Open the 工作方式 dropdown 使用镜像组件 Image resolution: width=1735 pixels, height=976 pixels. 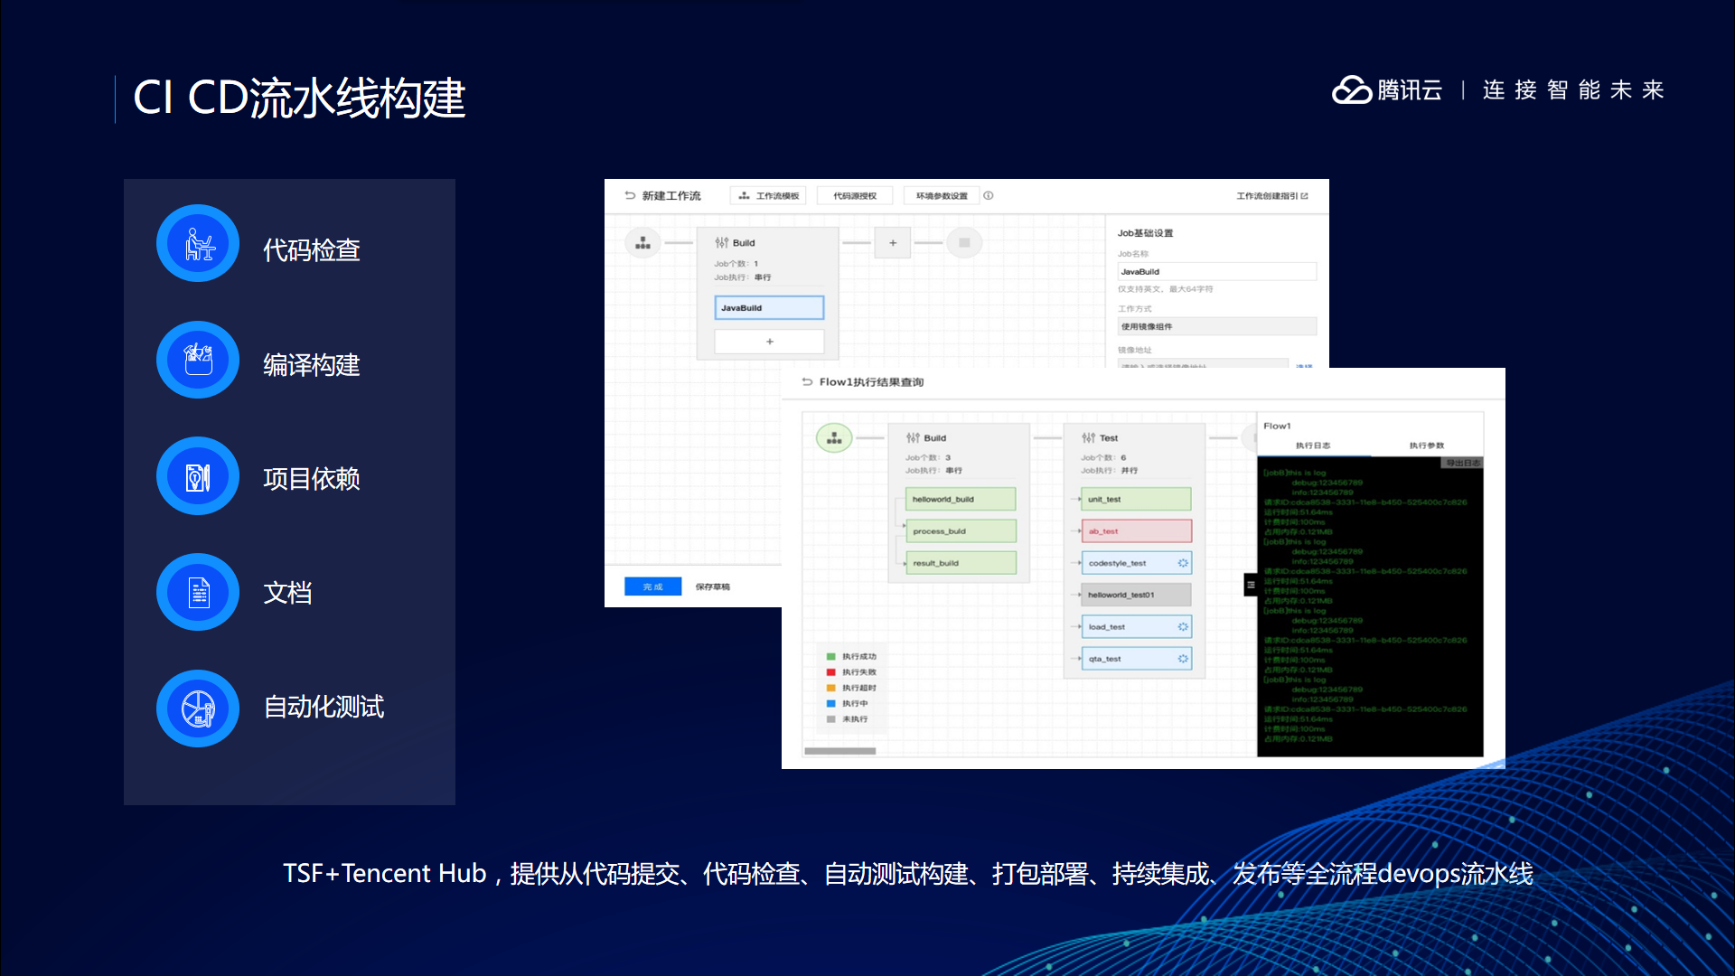pos(1216,326)
